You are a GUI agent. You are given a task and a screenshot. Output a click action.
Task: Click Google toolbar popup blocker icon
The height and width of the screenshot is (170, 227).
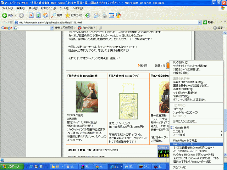(79, 28)
